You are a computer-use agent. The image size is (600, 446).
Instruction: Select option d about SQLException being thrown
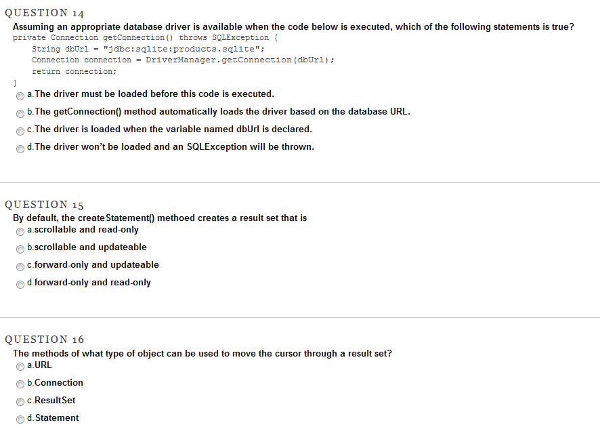20,148
